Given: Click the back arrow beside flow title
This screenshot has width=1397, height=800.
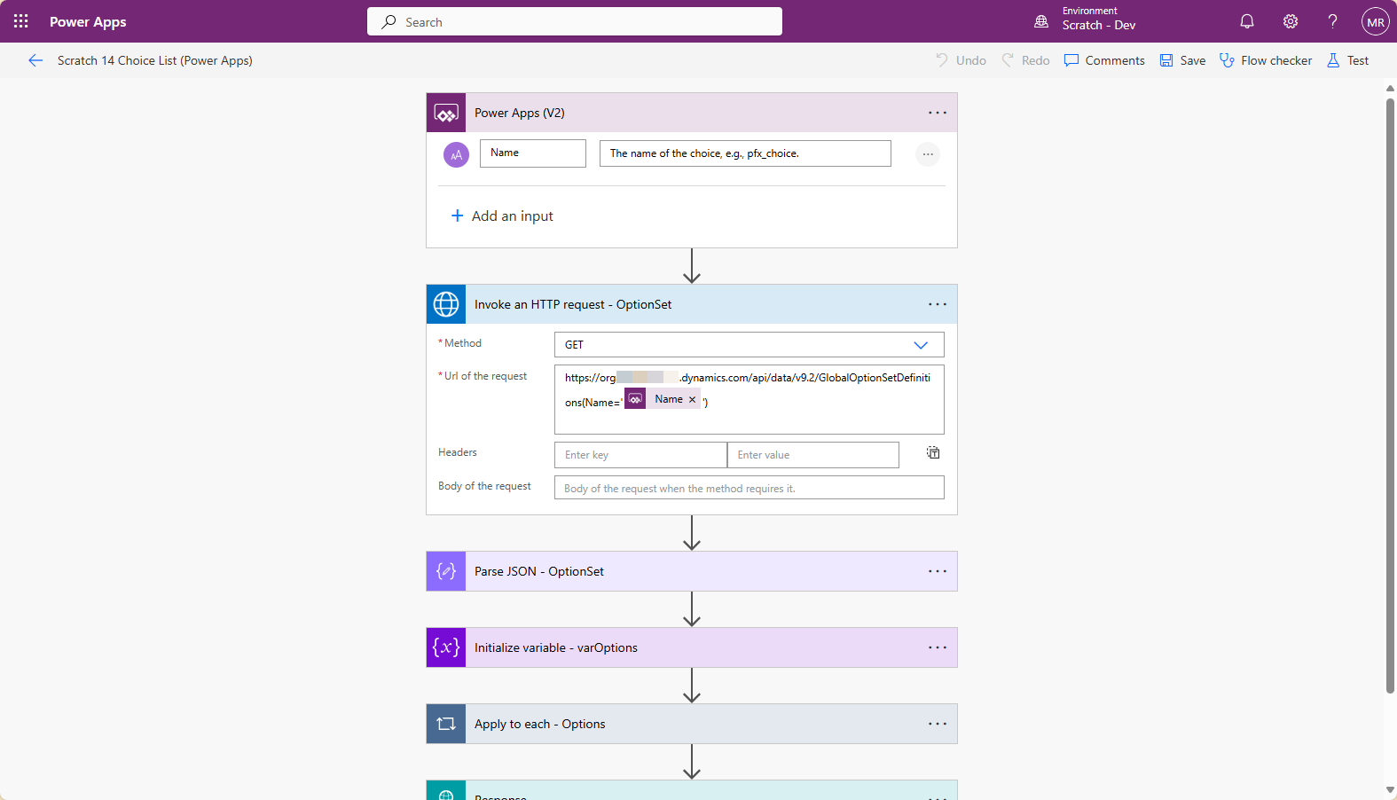Looking at the screenshot, I should (35, 60).
